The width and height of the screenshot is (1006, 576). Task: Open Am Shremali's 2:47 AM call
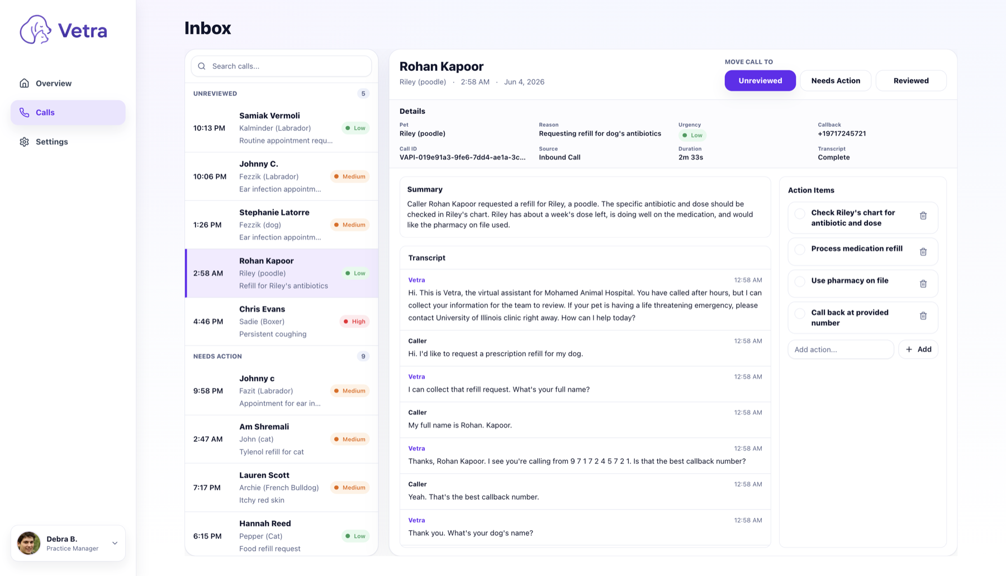click(x=282, y=439)
